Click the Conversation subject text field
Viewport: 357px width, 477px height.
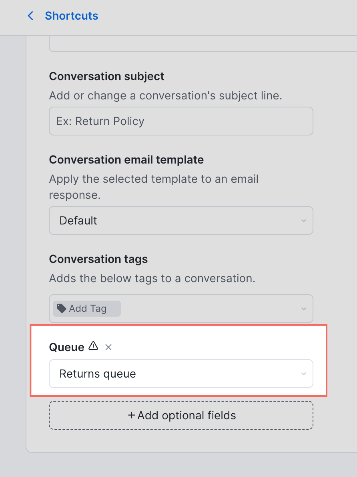181,121
